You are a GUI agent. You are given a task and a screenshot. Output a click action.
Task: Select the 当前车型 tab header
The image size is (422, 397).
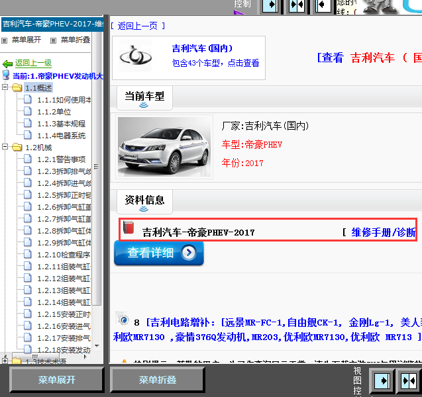click(x=144, y=98)
